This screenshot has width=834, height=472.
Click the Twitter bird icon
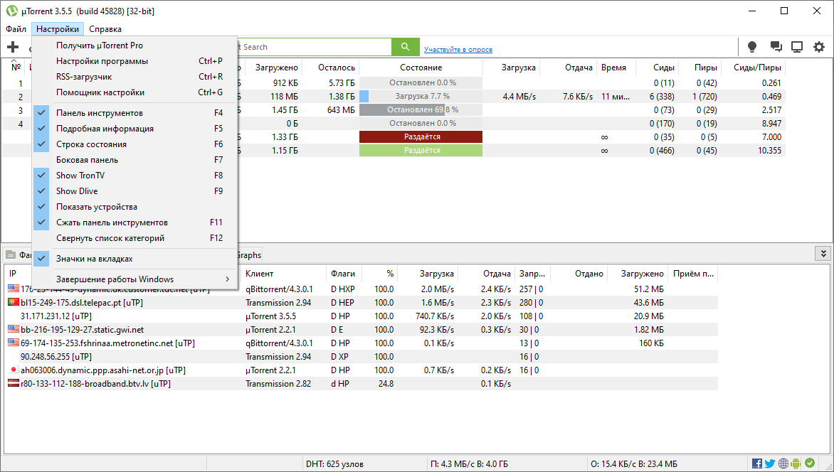[770, 463]
